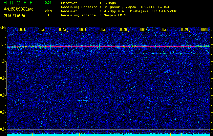The width and height of the screenshot is (213, 136).
Task: Click the HROFFT title text
Action: click(21, 3)
